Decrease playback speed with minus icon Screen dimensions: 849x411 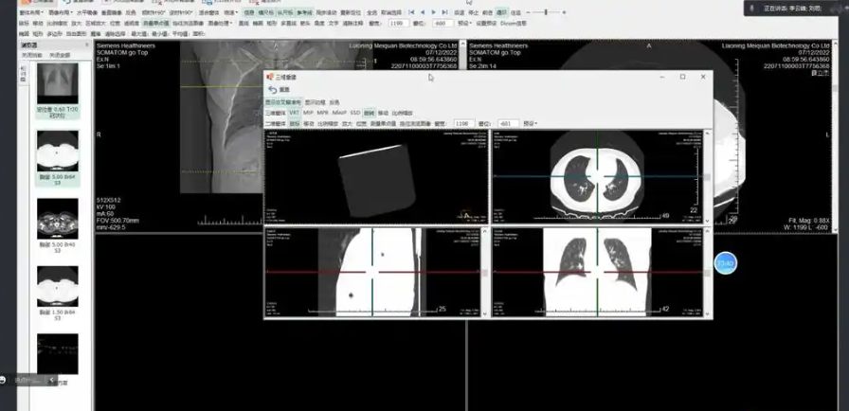point(529,12)
